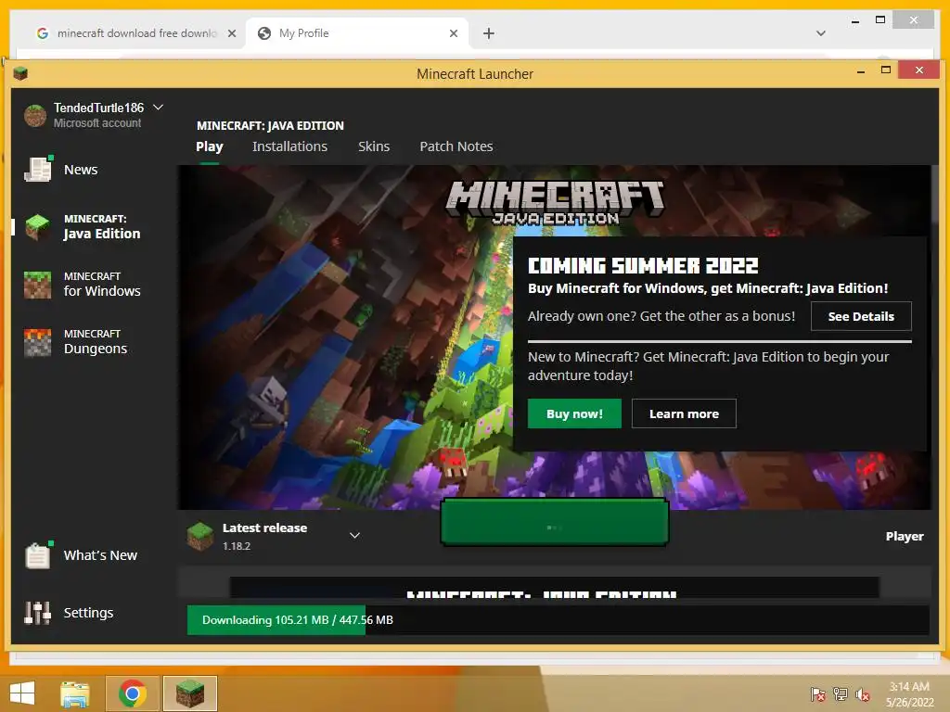The width and height of the screenshot is (950, 712).
Task: Open the Action Center flag tray icon
Action: click(817, 693)
